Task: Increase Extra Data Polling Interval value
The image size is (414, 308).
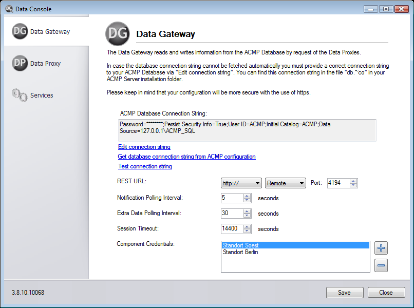Action: point(247,211)
